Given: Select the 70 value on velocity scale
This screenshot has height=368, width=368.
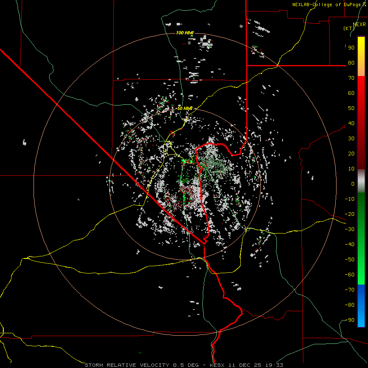Looking at the screenshot, I should pos(351,78).
